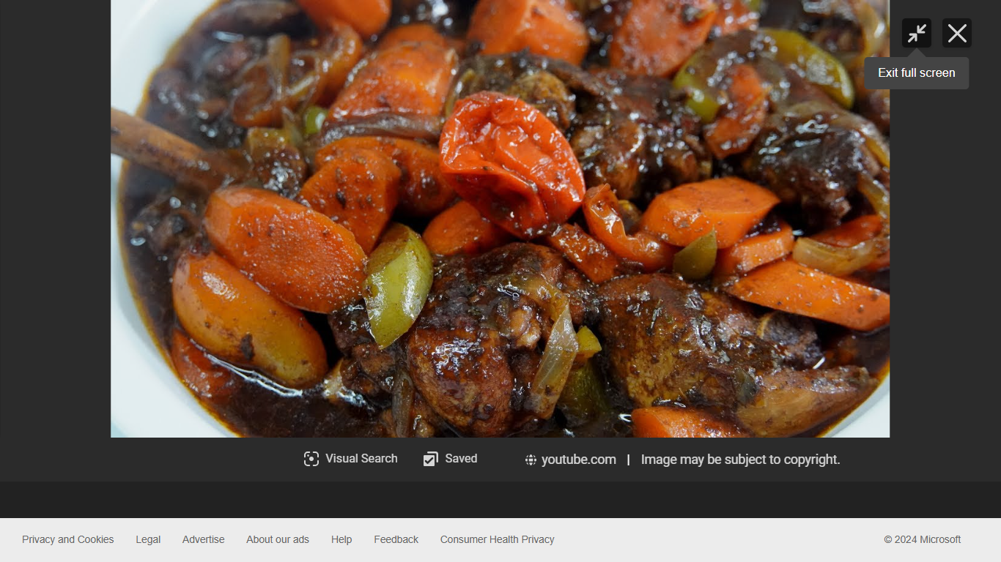
Task: Click the image copyright notice text
Action: [740, 460]
